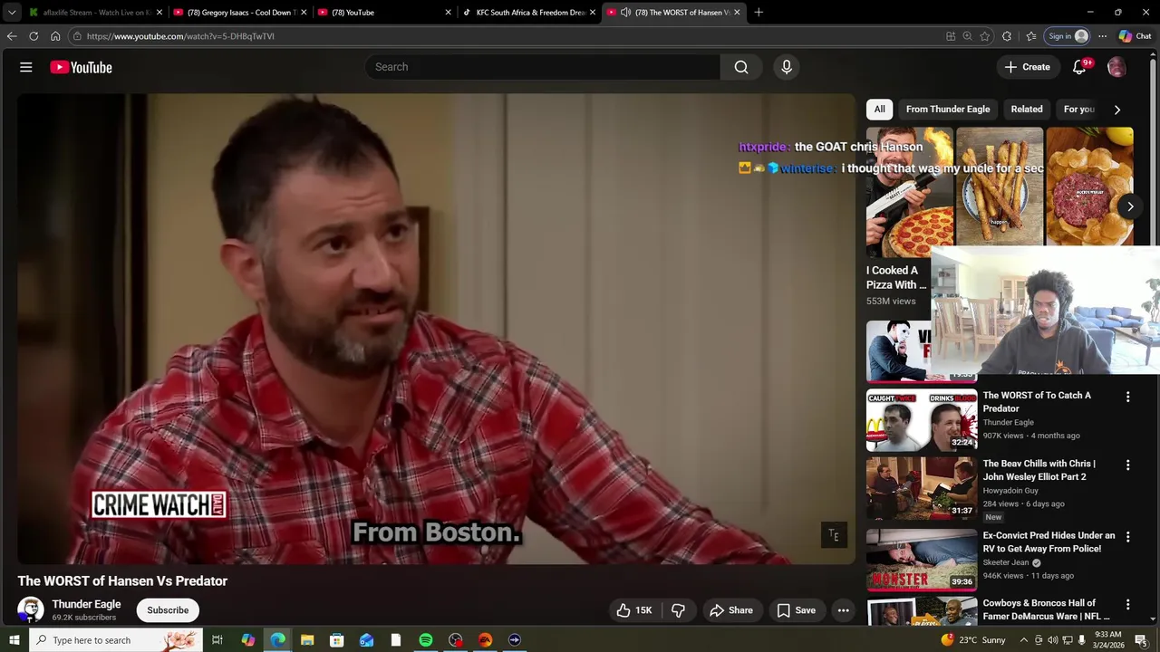Open options for The Beav Chills with Chris
This screenshot has width=1160, height=652.
[1128, 465]
